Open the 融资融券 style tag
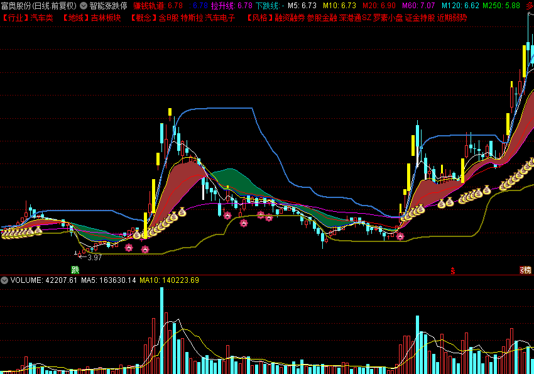 pos(290,18)
